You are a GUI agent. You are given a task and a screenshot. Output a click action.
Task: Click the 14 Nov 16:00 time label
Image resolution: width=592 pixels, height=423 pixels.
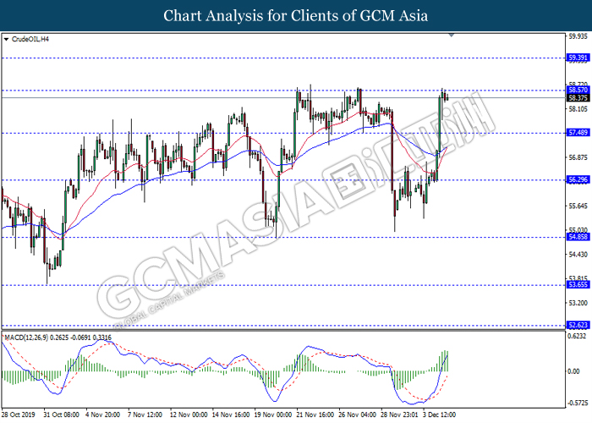pyautogui.click(x=231, y=415)
